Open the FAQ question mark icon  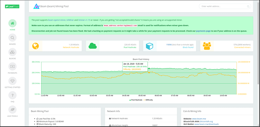13,95
